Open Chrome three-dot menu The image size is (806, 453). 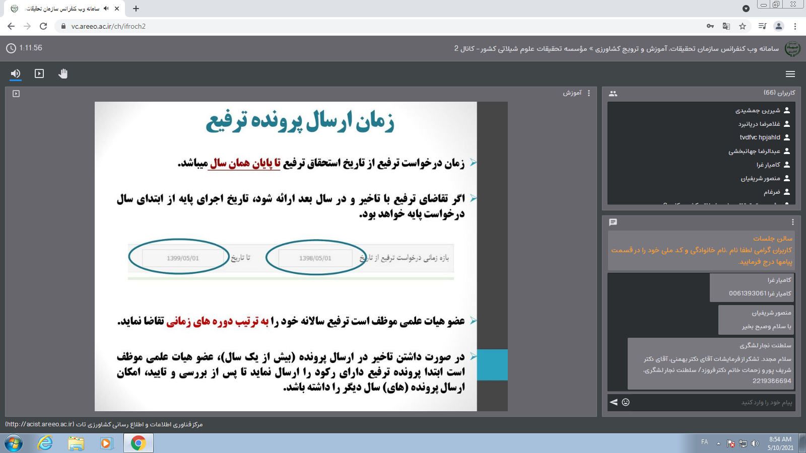tap(795, 26)
